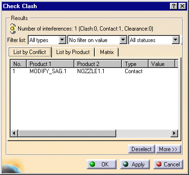The height and width of the screenshot is (175, 189).
Task: Sort by the Product 2 column header
Action: coord(98,64)
